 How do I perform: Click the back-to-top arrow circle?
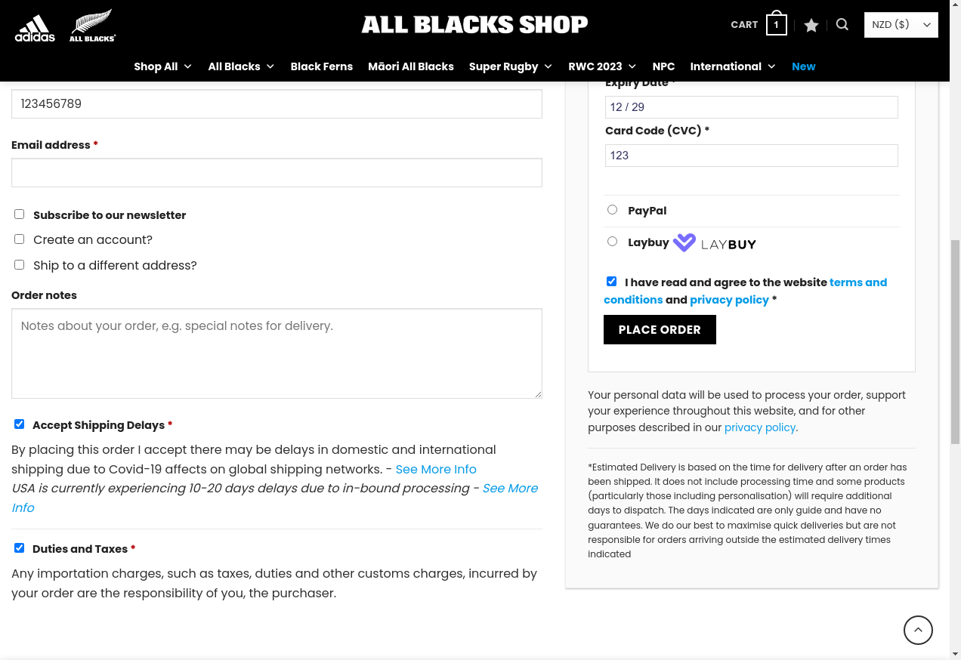pos(918,630)
